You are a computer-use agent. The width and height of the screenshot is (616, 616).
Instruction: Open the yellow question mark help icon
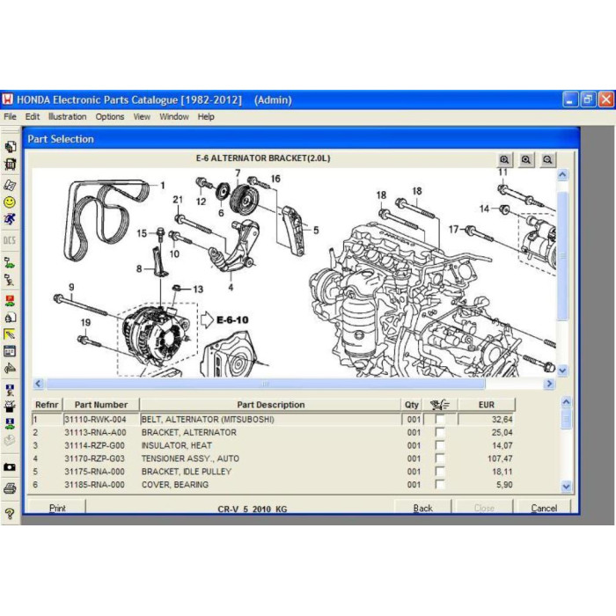tap(10, 513)
